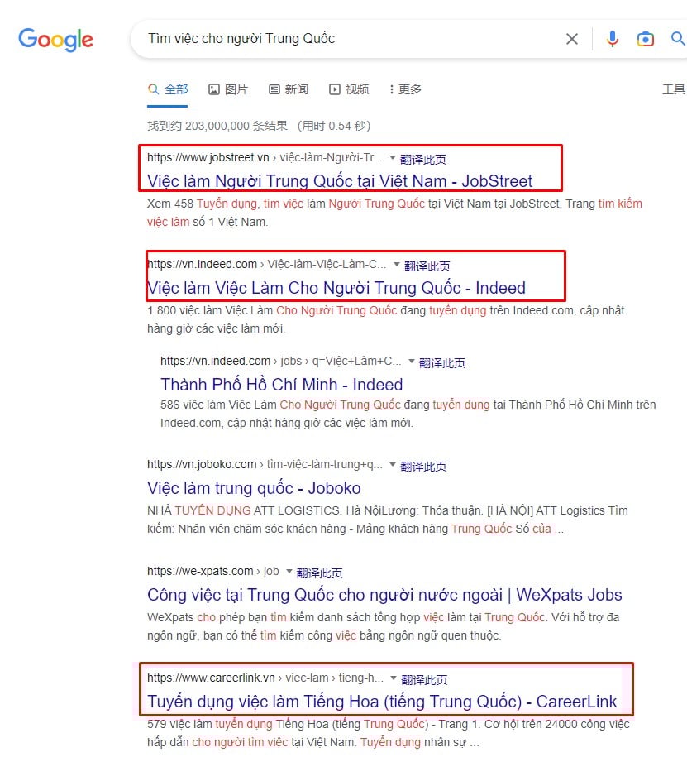Open search by image camera icon
This screenshot has height=757, width=687.
pyautogui.click(x=645, y=39)
